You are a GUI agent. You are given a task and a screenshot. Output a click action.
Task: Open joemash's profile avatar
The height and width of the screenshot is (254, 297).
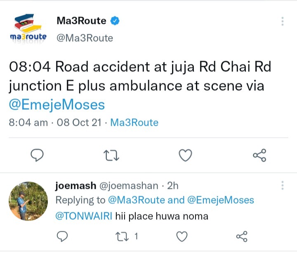click(x=28, y=201)
